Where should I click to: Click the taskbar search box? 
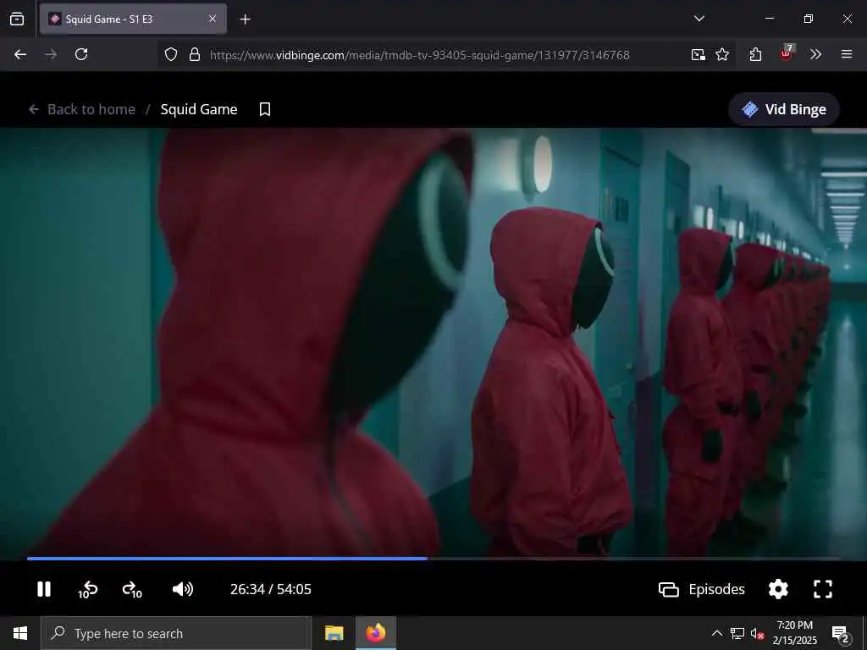click(176, 633)
